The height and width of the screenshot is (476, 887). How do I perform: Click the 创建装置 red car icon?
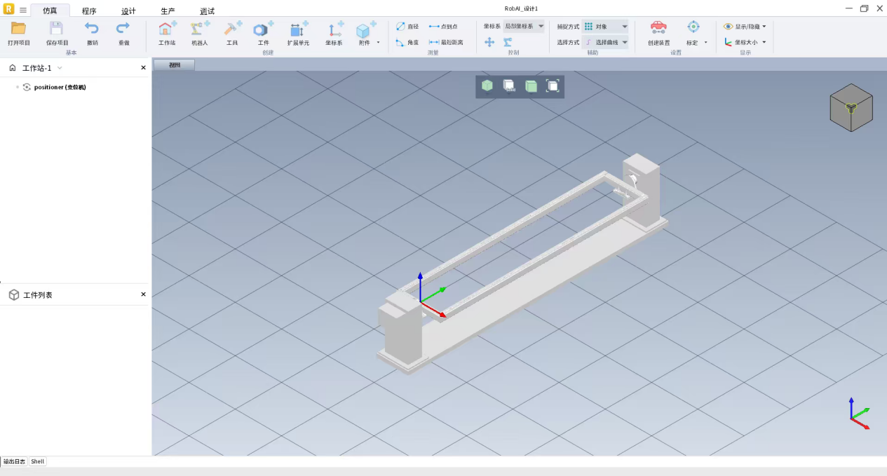tap(658, 28)
